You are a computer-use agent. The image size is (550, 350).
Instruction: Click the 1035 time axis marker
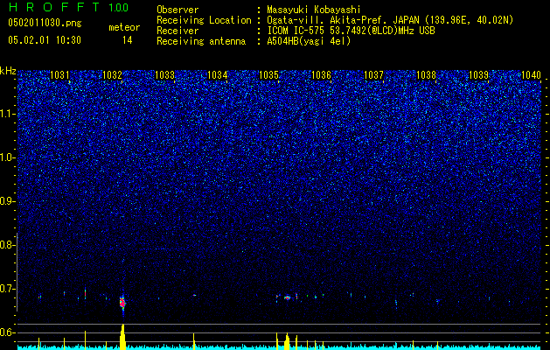pos(269,75)
